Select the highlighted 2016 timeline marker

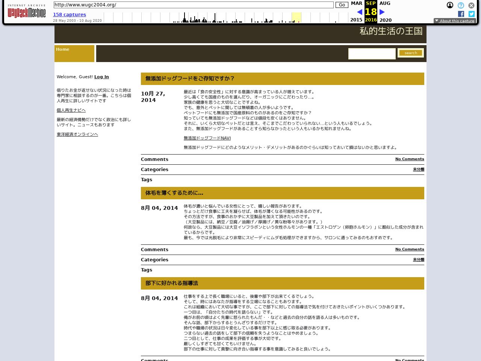point(296,17)
